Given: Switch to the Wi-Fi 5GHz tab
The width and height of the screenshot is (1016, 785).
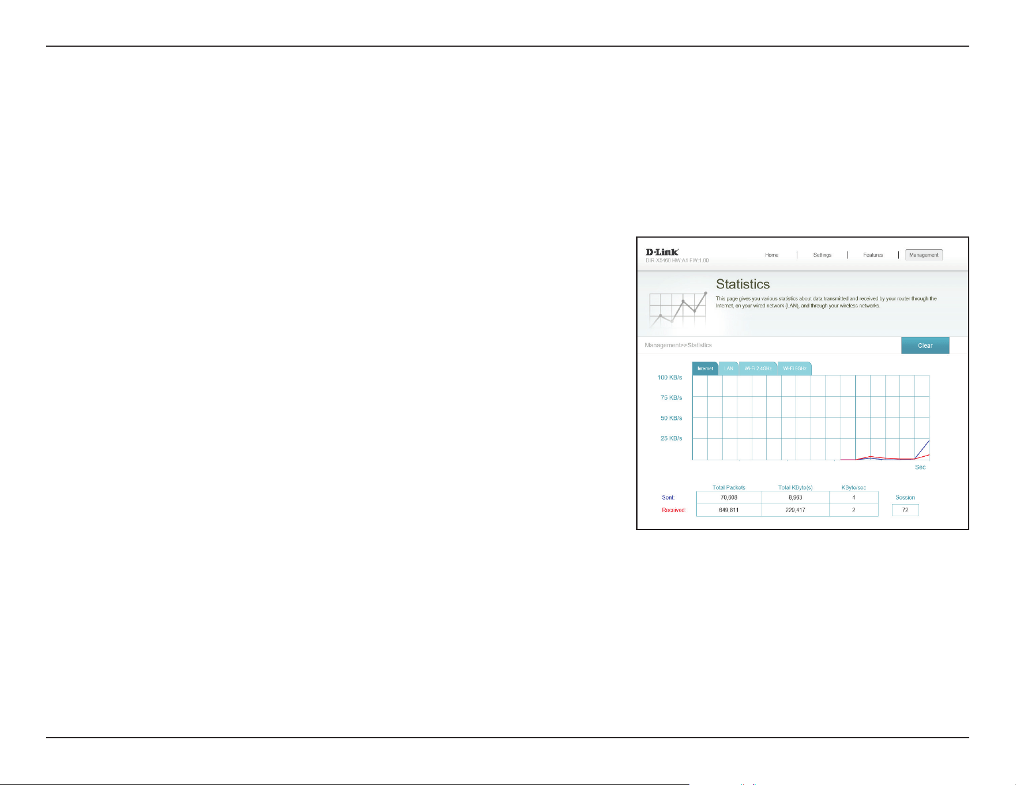Looking at the screenshot, I should pyautogui.click(x=794, y=369).
